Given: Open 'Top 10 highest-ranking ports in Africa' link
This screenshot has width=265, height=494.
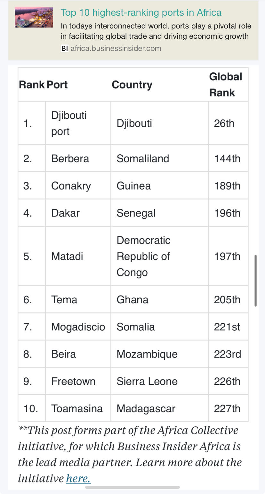Looking at the screenshot, I should pyautogui.click(x=141, y=12).
